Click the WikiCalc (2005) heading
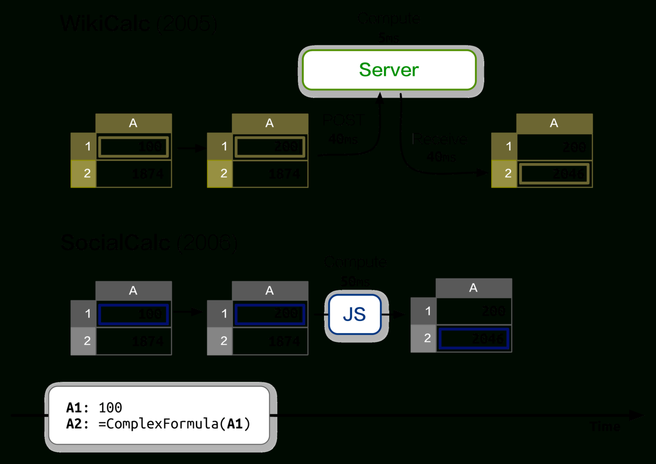The width and height of the screenshot is (656, 464). (138, 23)
